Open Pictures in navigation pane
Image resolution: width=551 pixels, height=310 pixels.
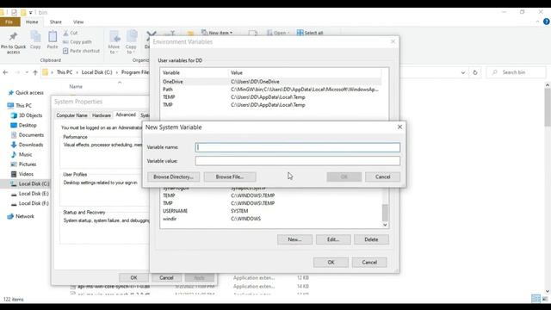click(x=23, y=164)
